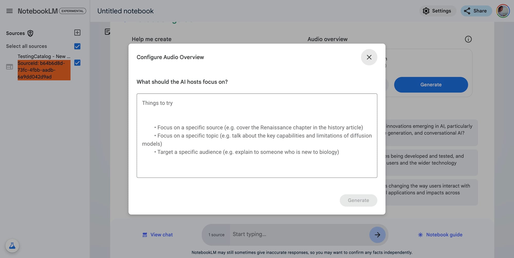Click the TestingCatalog source type icon
Image resolution: width=514 pixels, height=258 pixels.
coord(10,67)
